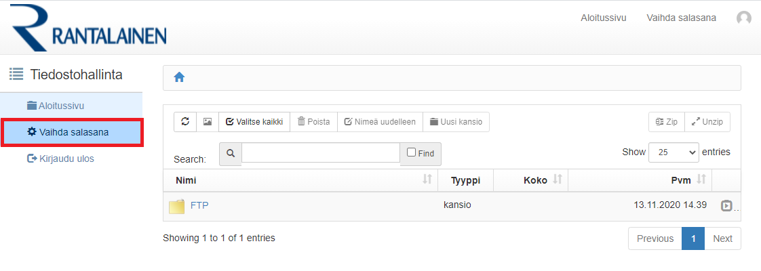
Task: Click the Rantalainen logo
Action: 88,28
